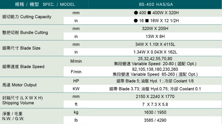Screen dimensions: 222x124
Task: Click the 'lb' unit cell
Action: (x=76, y=120)
